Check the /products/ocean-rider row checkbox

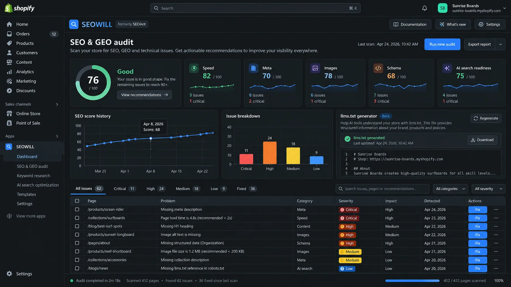point(77,209)
